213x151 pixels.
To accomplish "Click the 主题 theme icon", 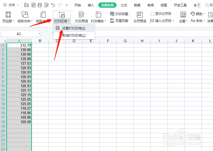I will [183, 15].
